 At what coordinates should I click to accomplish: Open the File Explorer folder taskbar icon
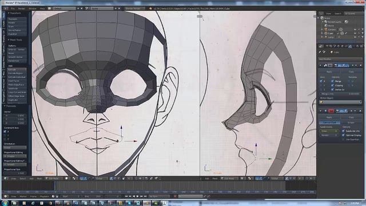(14, 203)
